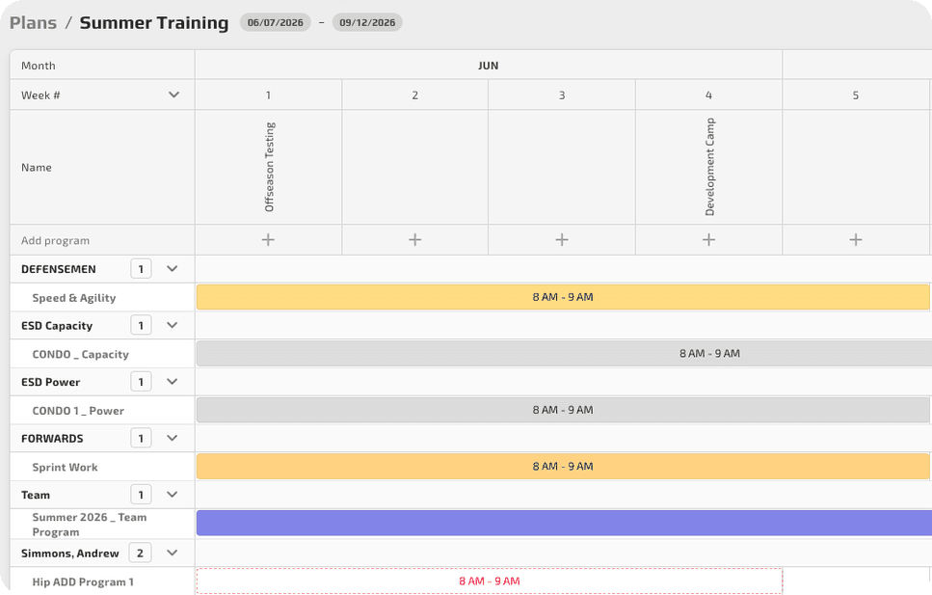Screen dimensions: 932x595
Task: Click week number 2 header
Action: (414, 95)
